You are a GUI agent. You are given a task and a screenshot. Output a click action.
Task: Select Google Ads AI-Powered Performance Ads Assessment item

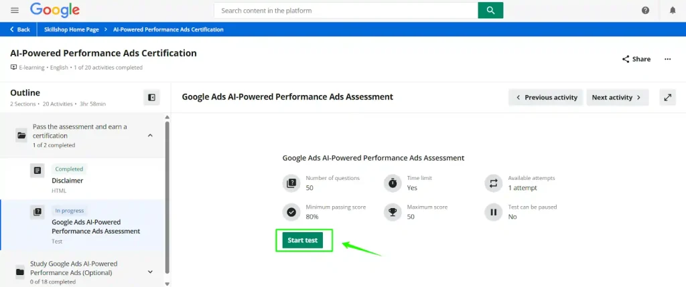(83, 225)
